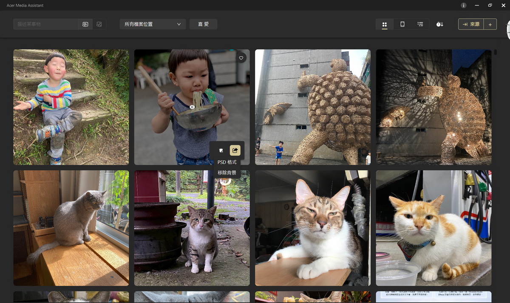Image resolution: width=510 pixels, height=303 pixels.
Task: Click the 喜愛 favorites filter button
Action: pyautogui.click(x=204, y=24)
